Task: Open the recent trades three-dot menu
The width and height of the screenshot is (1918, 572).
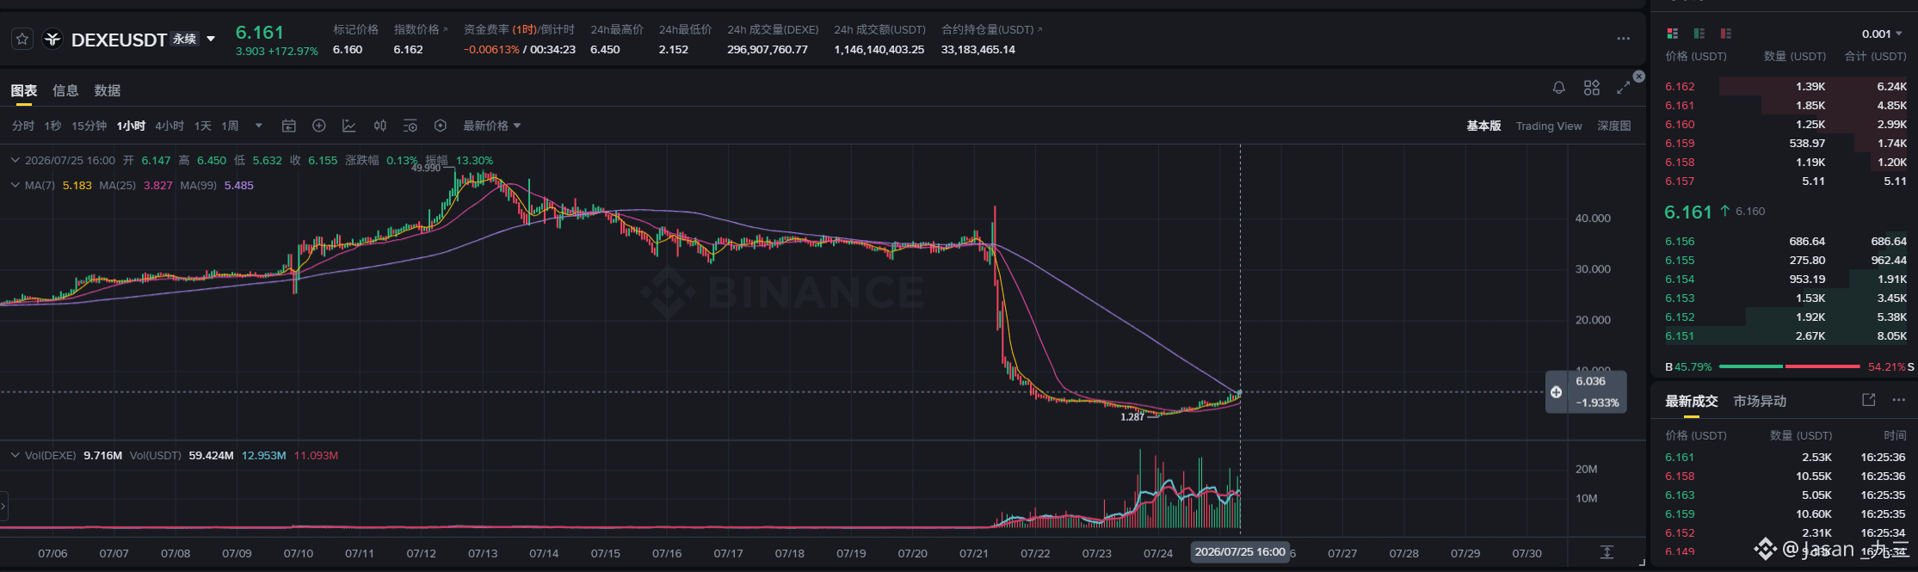Action: tap(1899, 400)
